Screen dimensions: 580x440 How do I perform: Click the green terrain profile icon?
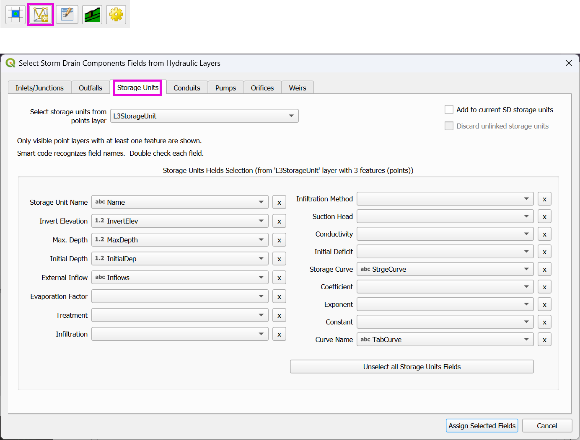(92, 15)
